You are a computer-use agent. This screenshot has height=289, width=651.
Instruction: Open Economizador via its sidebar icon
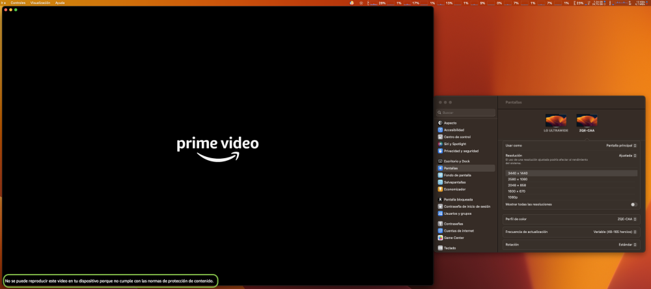click(440, 189)
